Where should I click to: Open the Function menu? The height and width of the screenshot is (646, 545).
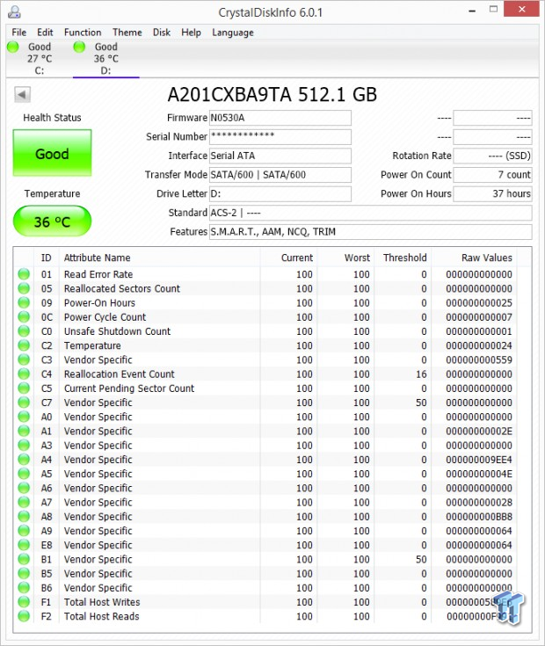(x=83, y=33)
